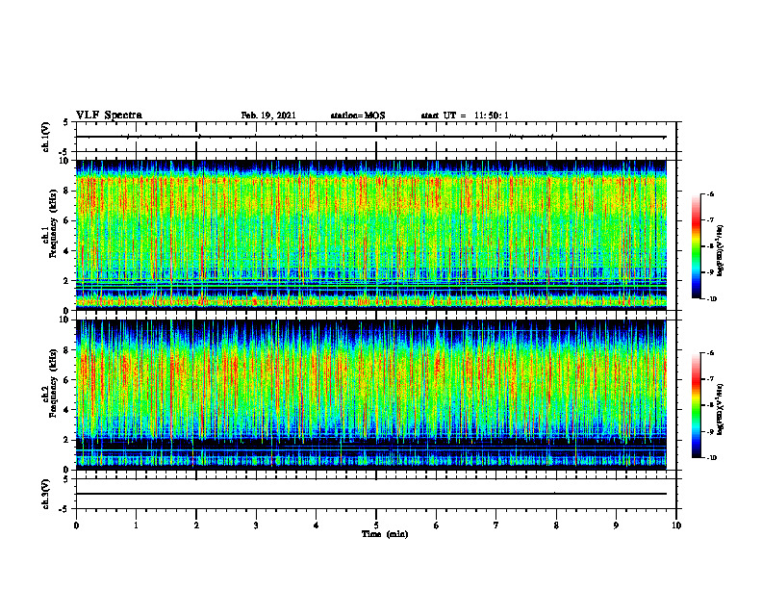Click the "ch.3(V)" waveform axis label
This screenshot has height=589, width=762.
pyautogui.click(x=45, y=494)
